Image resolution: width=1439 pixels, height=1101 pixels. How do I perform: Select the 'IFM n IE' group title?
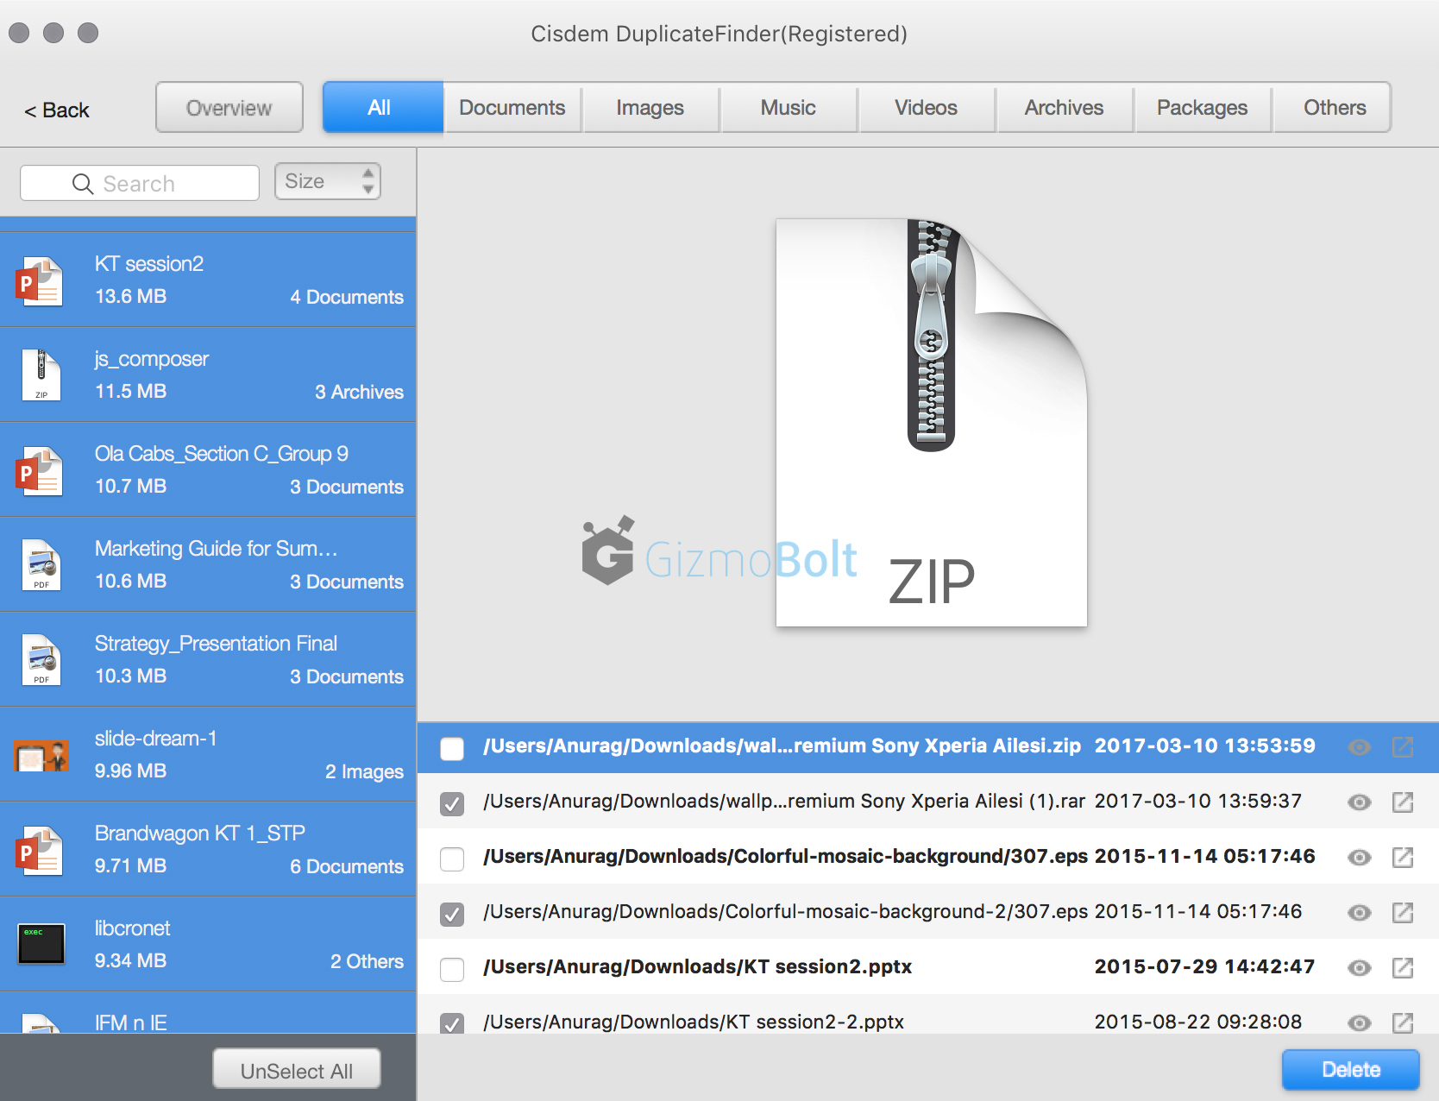(x=131, y=1022)
